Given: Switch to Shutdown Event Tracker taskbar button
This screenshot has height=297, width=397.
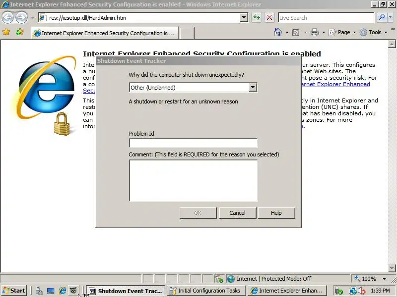Looking at the screenshot, I should coord(126,291).
